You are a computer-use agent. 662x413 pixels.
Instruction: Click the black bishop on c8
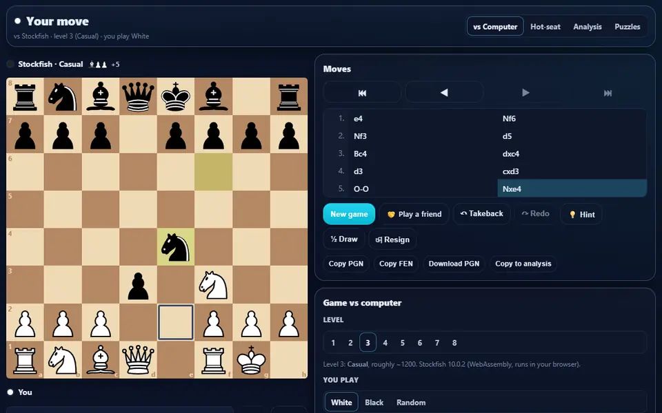coord(101,96)
